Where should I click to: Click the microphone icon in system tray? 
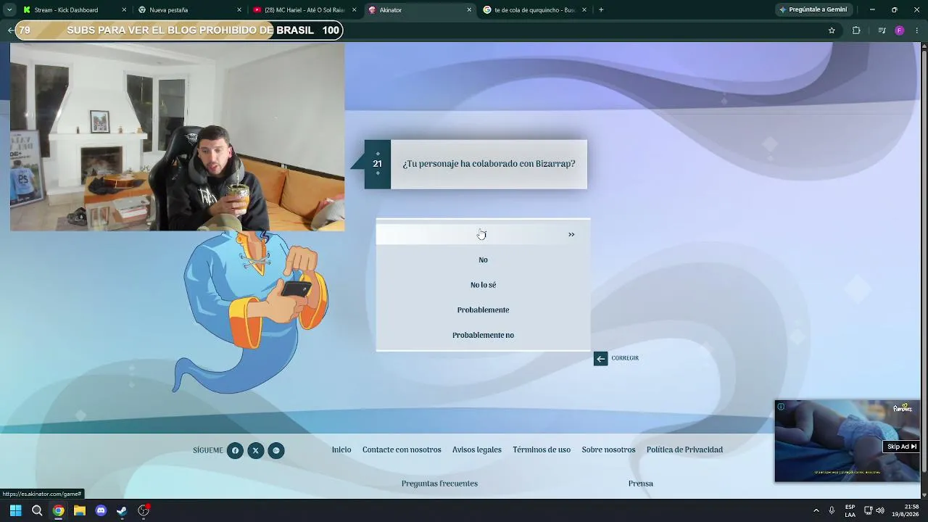point(832,510)
